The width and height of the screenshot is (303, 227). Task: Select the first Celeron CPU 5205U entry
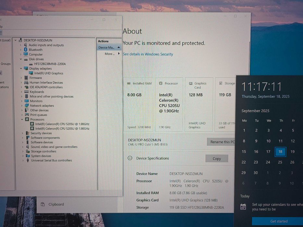pos(62,124)
